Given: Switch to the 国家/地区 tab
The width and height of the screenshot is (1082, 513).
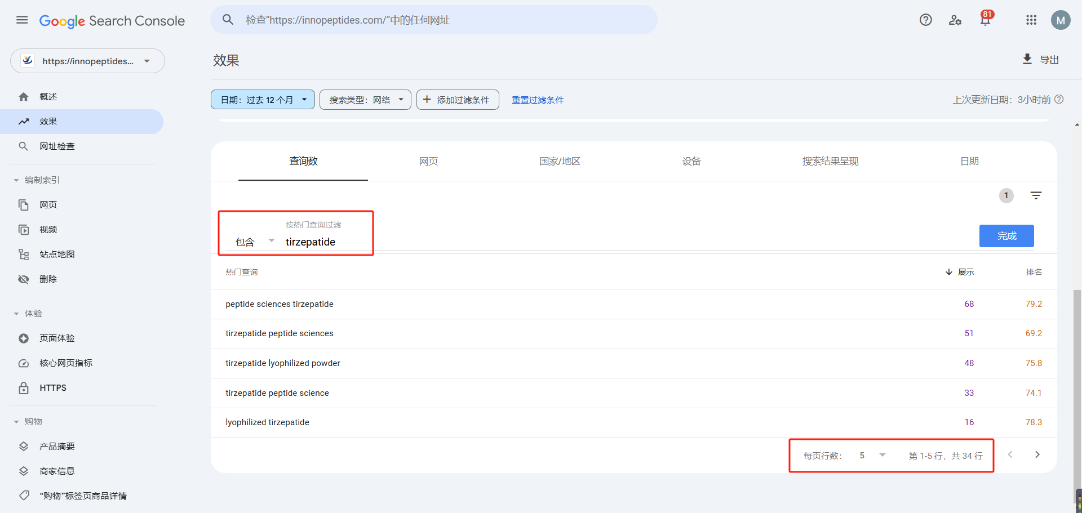Looking at the screenshot, I should 560,161.
